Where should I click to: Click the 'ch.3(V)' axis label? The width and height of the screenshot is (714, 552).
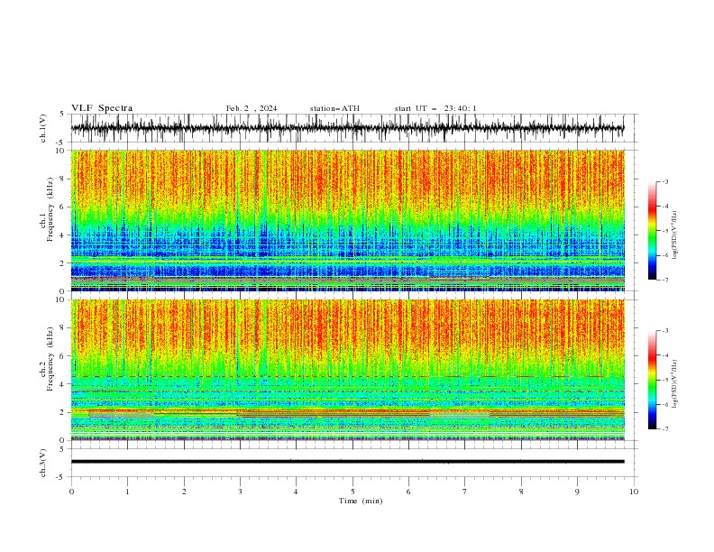point(43,463)
